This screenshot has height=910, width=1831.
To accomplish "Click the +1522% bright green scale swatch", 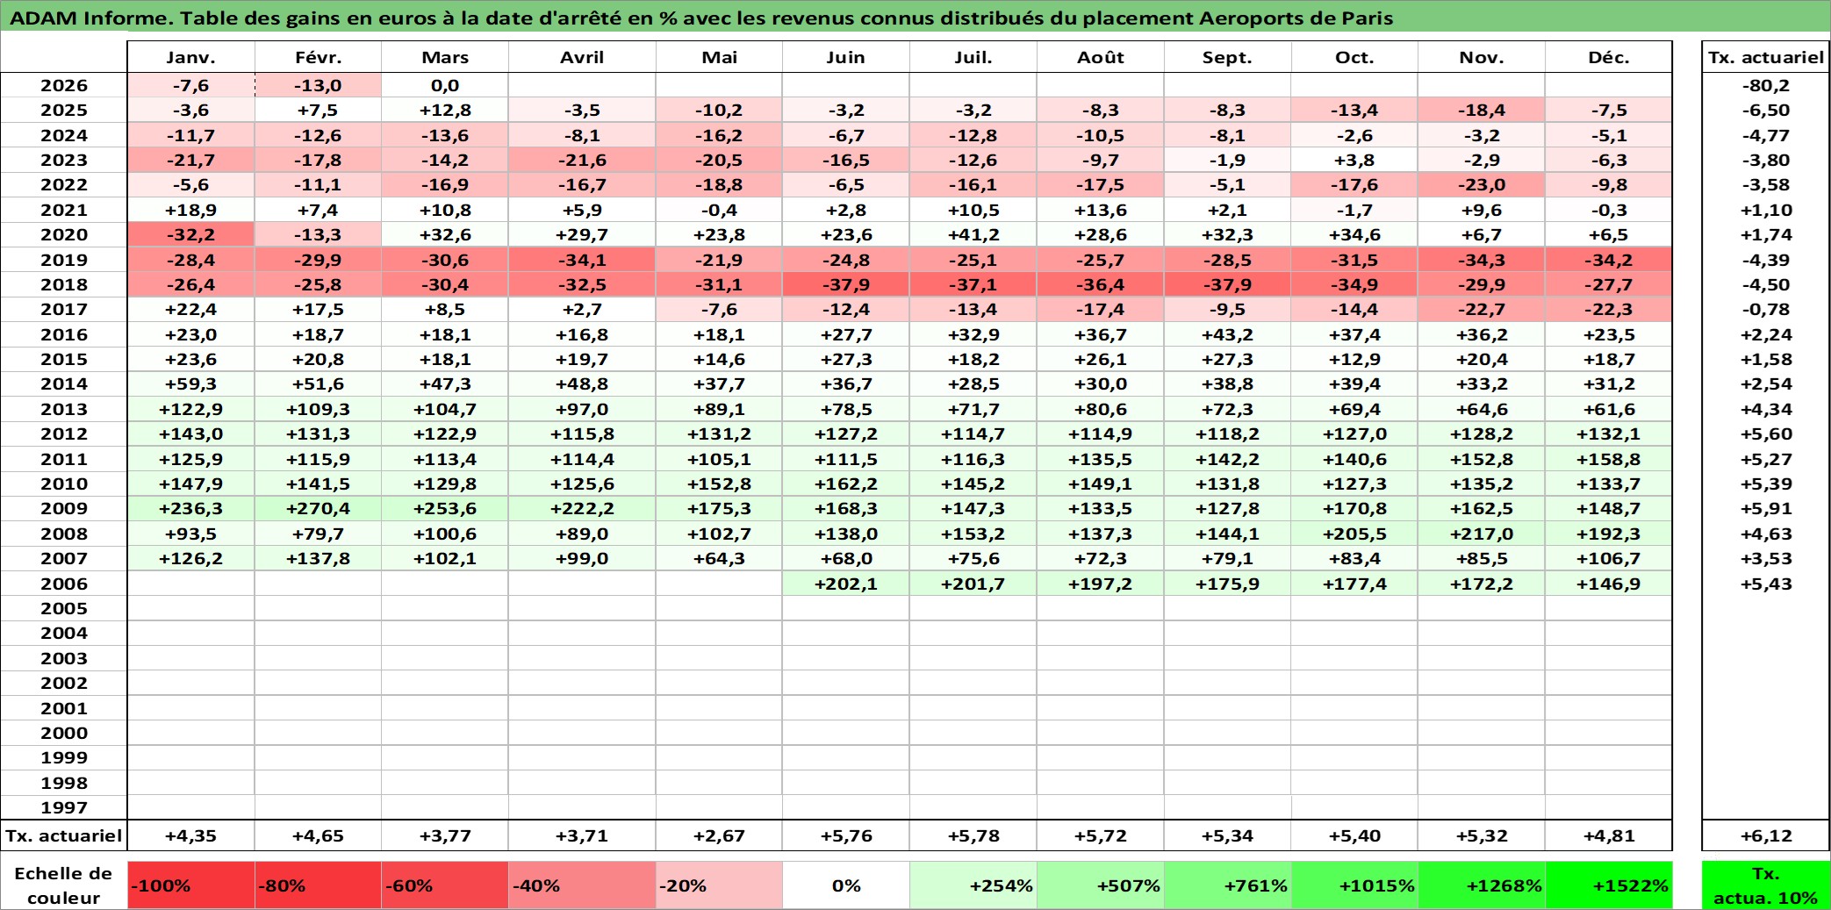I will [x=1609, y=885].
